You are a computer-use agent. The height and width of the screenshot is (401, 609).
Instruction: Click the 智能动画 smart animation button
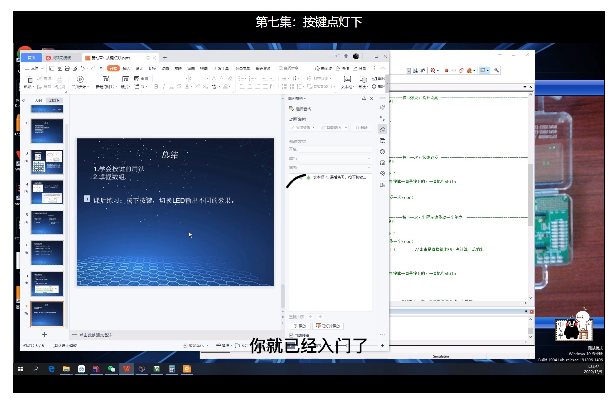pyautogui.click(x=333, y=128)
